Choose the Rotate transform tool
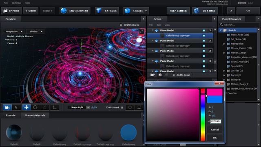The width and height of the screenshot is (261, 147). (35, 107)
